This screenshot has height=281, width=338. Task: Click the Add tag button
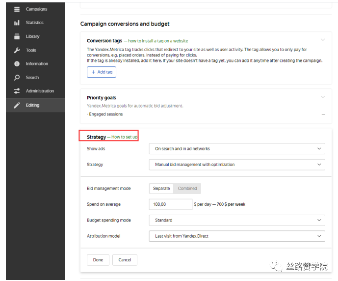(x=102, y=72)
